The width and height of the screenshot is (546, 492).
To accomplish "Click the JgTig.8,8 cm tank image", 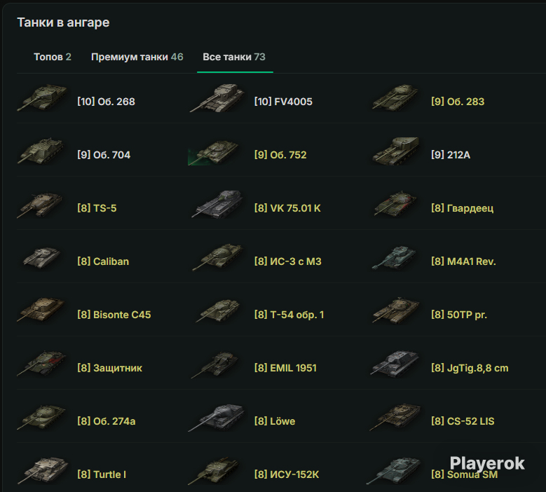I will pos(395,364).
